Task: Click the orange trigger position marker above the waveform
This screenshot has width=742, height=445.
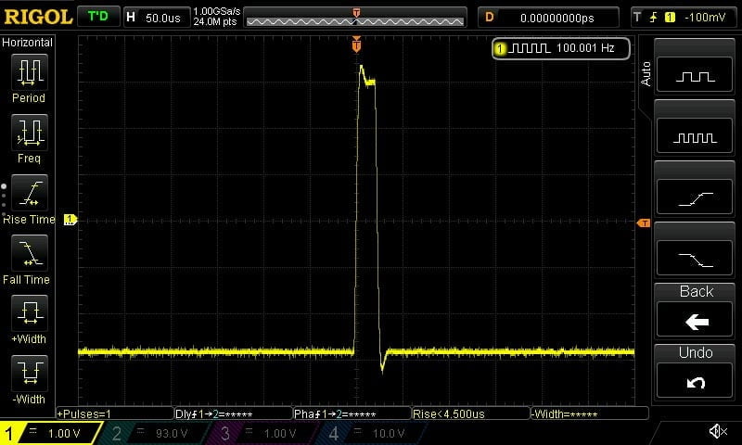Action: [x=356, y=44]
